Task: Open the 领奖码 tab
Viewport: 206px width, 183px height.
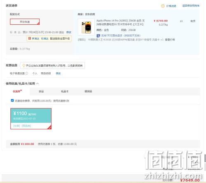Action: [88, 91]
